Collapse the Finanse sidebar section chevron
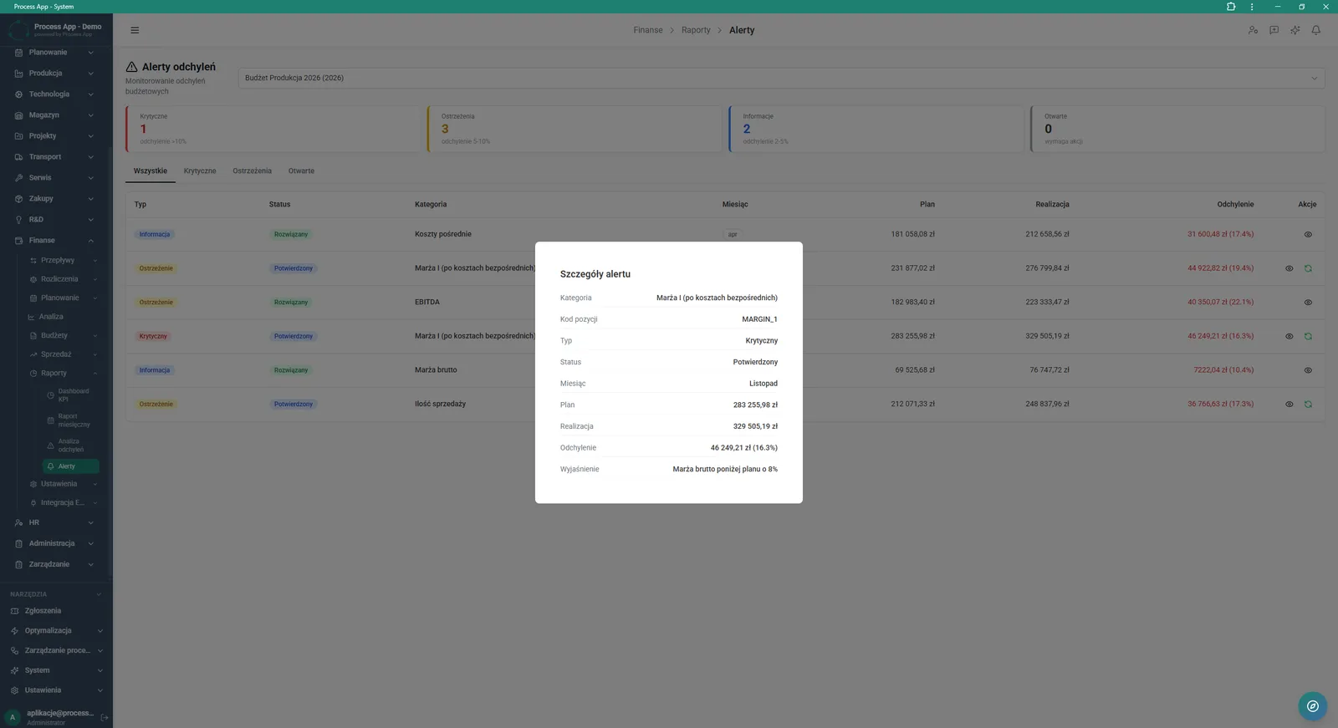 [x=90, y=241]
